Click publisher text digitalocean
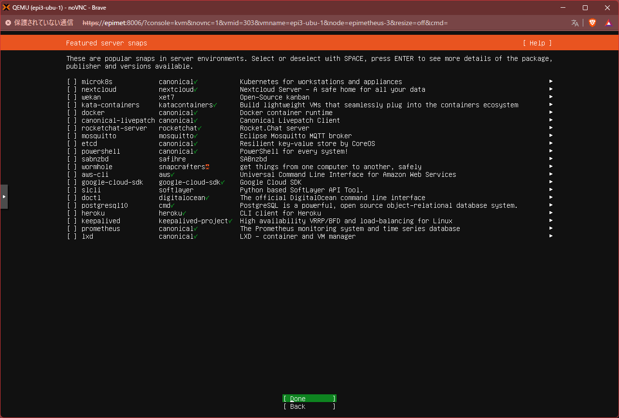This screenshot has width=619, height=418. point(182,198)
